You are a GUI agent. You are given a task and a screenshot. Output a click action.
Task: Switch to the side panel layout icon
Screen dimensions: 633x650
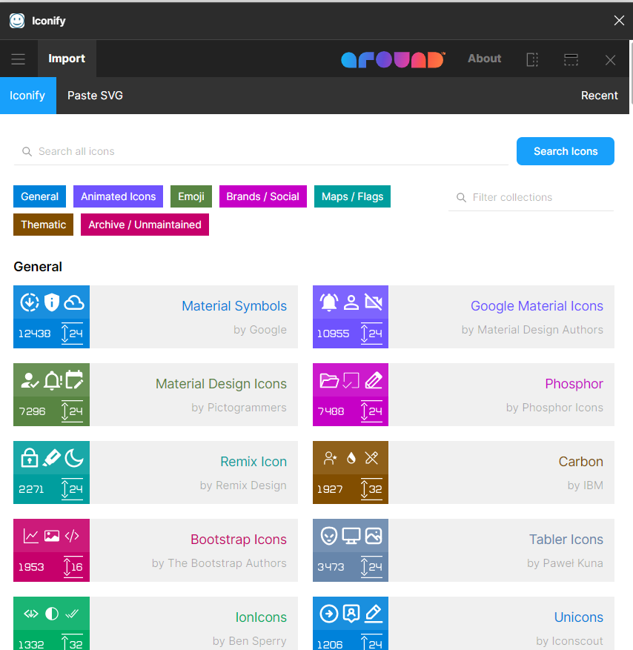click(532, 59)
